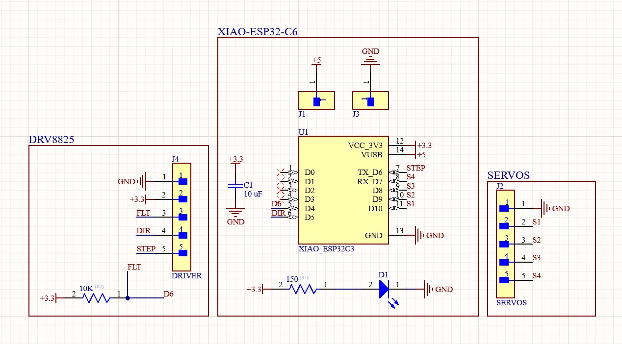
Task: Select the +3.3 port on the VCC_3V3 pin
Action: [423, 146]
